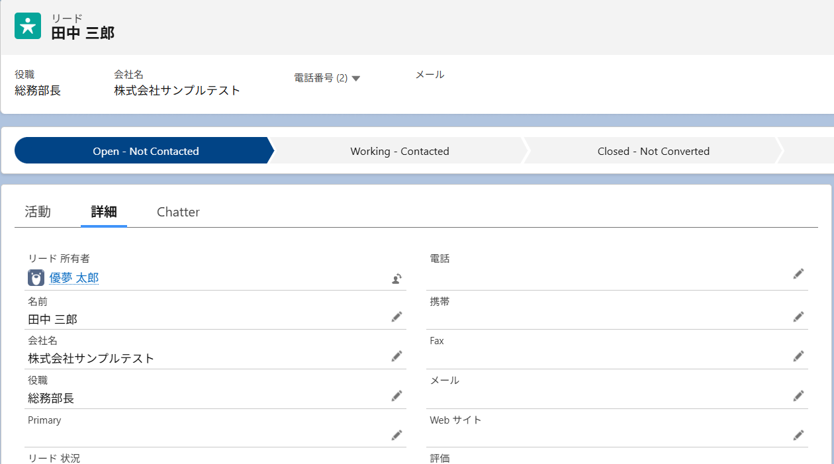Edit the 電話 field pencil icon

click(799, 273)
